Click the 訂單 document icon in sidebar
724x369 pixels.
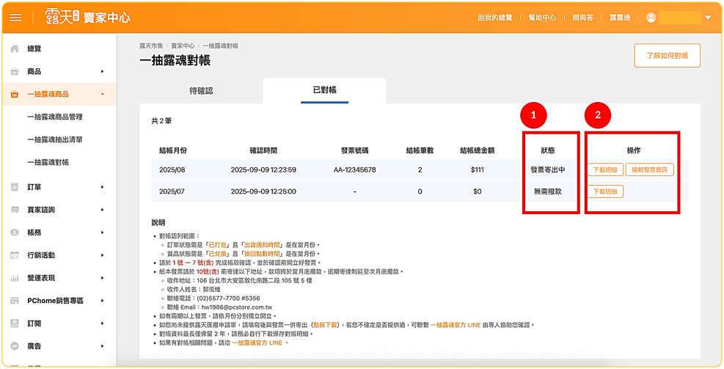point(15,187)
